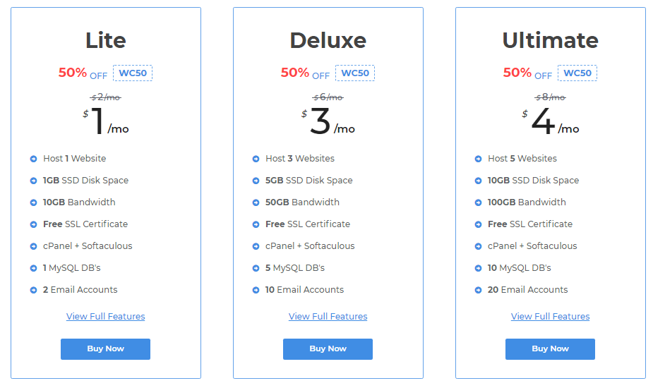Click arrow icon beside Lite Free SSL Certificate
Viewport: 653px width, 388px height.
point(33,224)
